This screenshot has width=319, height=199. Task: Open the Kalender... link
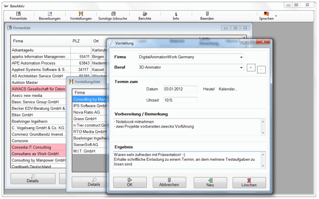[x=228, y=89]
